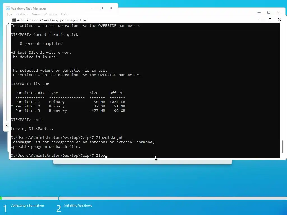Click 'operable program or batch file.' line
This screenshot has width=287, height=215.
46,147
